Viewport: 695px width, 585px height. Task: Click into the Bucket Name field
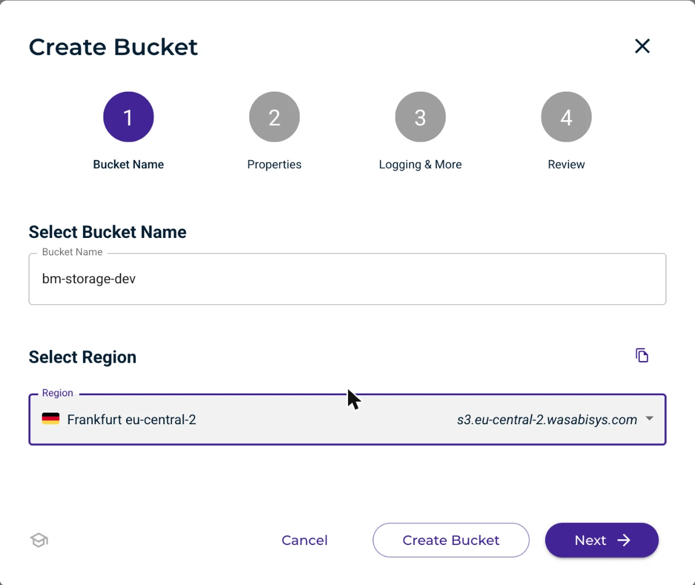[x=347, y=279]
